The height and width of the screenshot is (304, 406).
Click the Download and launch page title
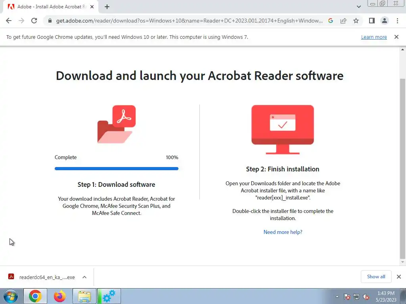[200, 76]
